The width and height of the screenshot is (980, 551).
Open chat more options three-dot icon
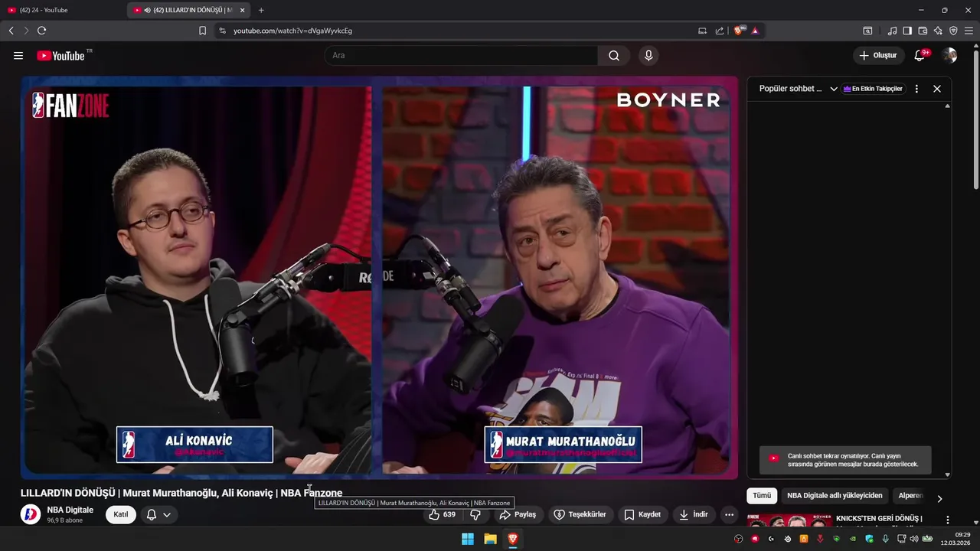[916, 89]
